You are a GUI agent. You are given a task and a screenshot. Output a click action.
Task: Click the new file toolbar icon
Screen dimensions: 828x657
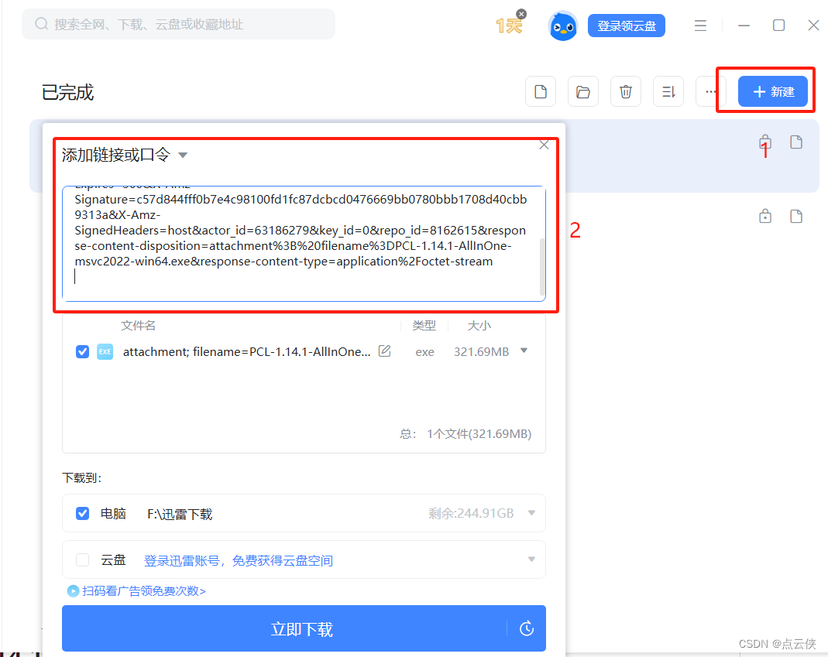coord(541,92)
